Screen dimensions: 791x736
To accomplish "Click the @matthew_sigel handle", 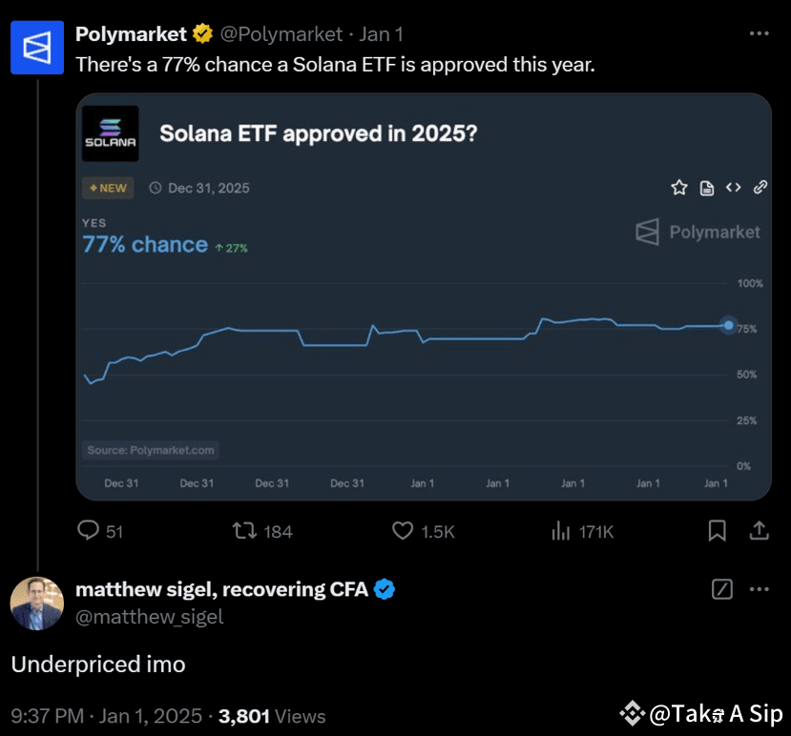I will [x=149, y=617].
